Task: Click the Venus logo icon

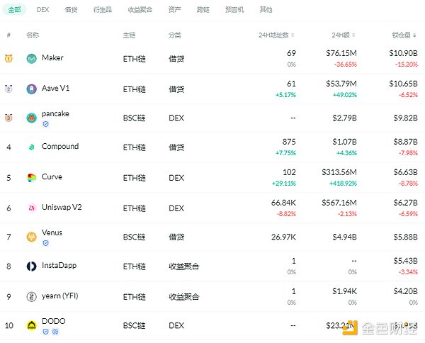Action: 32,237
